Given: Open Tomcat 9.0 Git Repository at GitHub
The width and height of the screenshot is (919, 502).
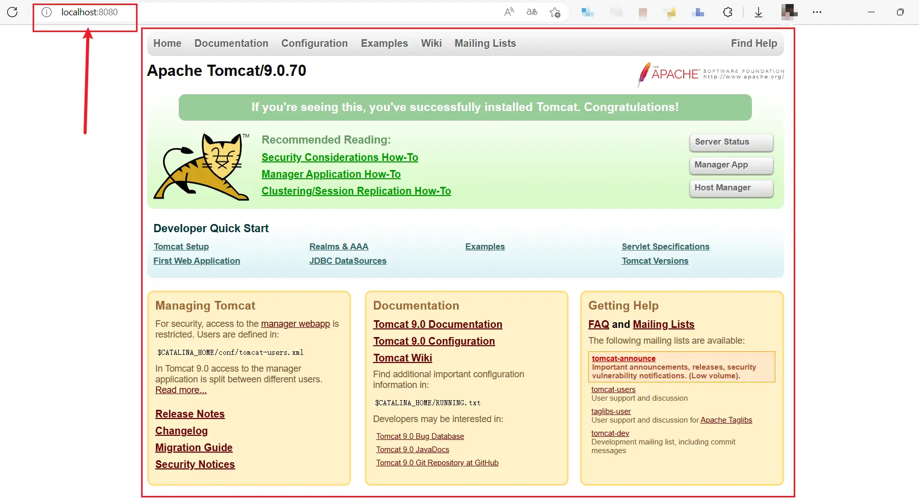Looking at the screenshot, I should (x=437, y=463).
